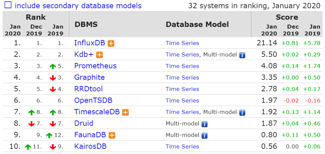The height and width of the screenshot is (154, 325).
Task: Click the blue info icon in TimescaleDB row
Action: coord(242,113)
